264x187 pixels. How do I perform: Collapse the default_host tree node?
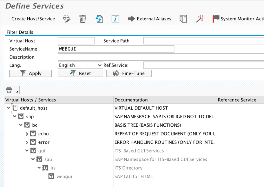coord(8,108)
